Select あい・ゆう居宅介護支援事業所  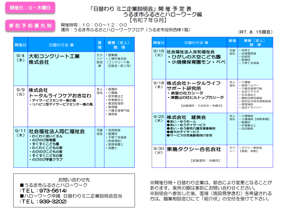point(191,128)
